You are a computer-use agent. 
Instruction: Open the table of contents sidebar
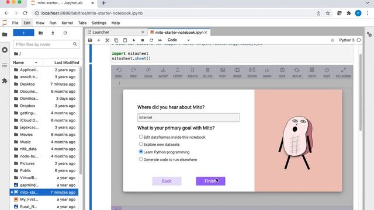[x=5, y=65]
